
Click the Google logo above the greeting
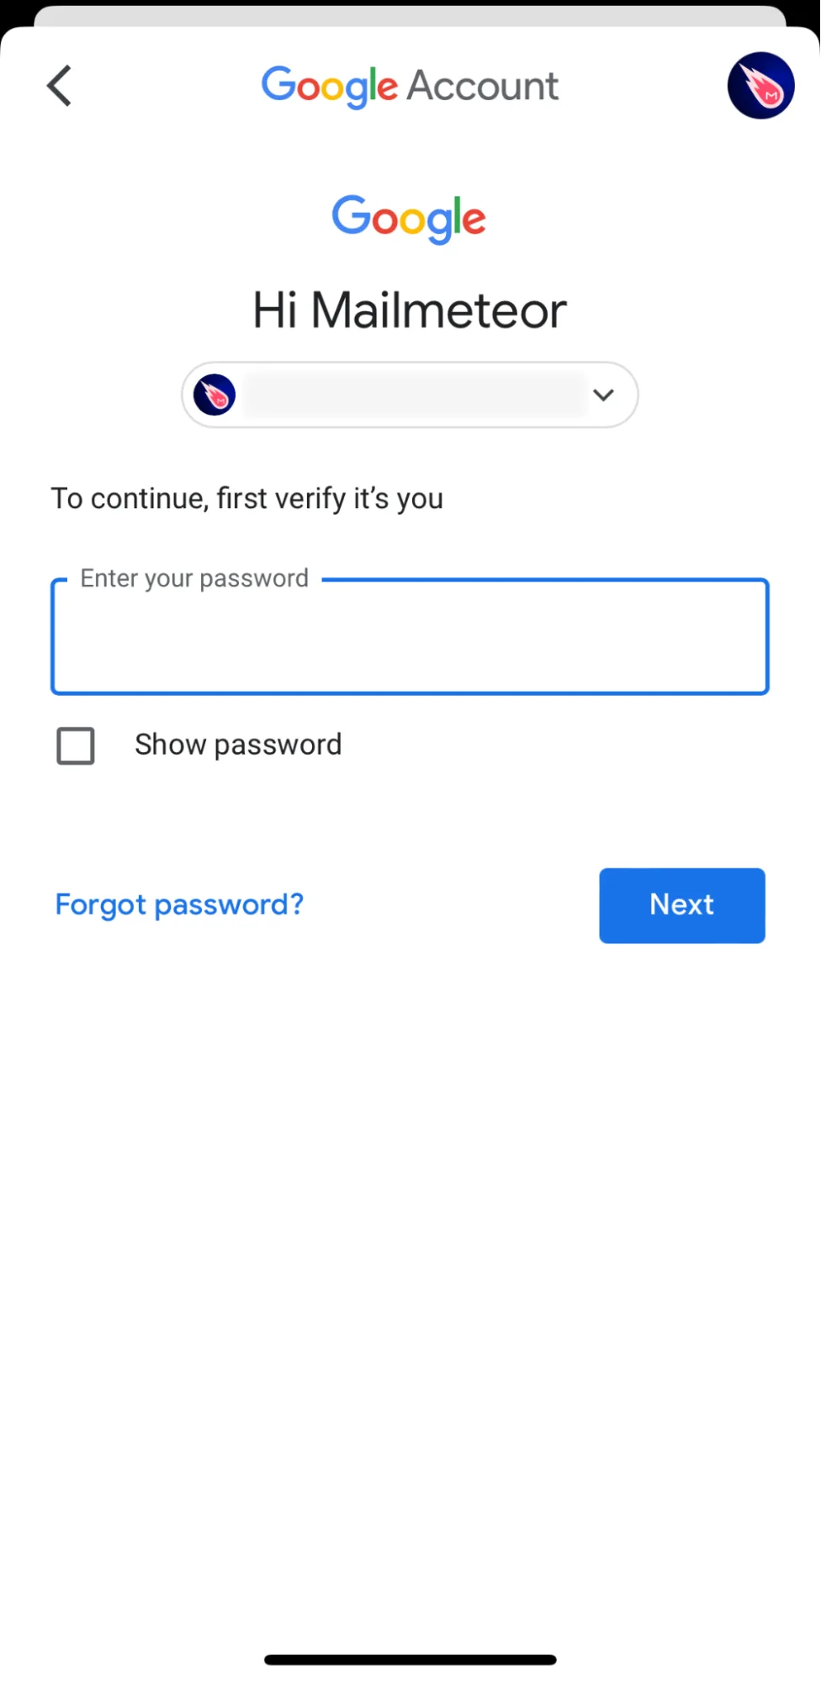point(409,219)
